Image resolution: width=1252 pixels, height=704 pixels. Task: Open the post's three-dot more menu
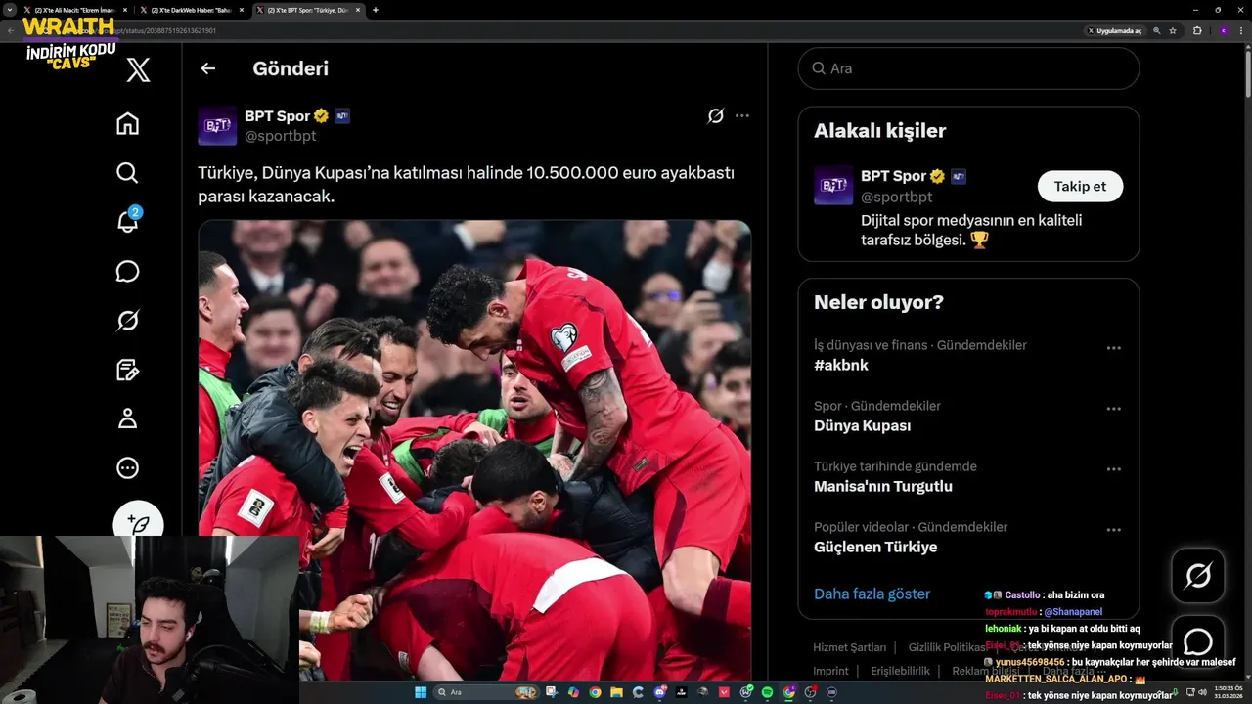point(742,115)
